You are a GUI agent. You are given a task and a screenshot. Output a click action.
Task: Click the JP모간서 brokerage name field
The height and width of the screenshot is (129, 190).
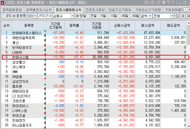click(x=45, y=16)
